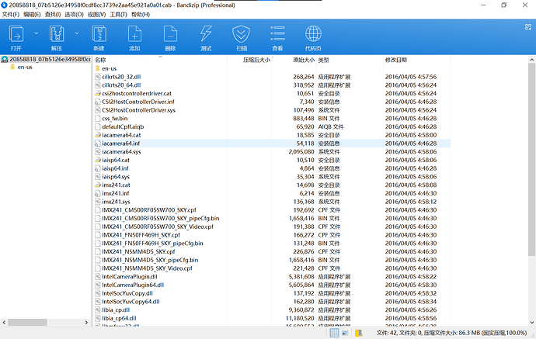Sort by modified date (修改日期) column header

(x=396, y=60)
